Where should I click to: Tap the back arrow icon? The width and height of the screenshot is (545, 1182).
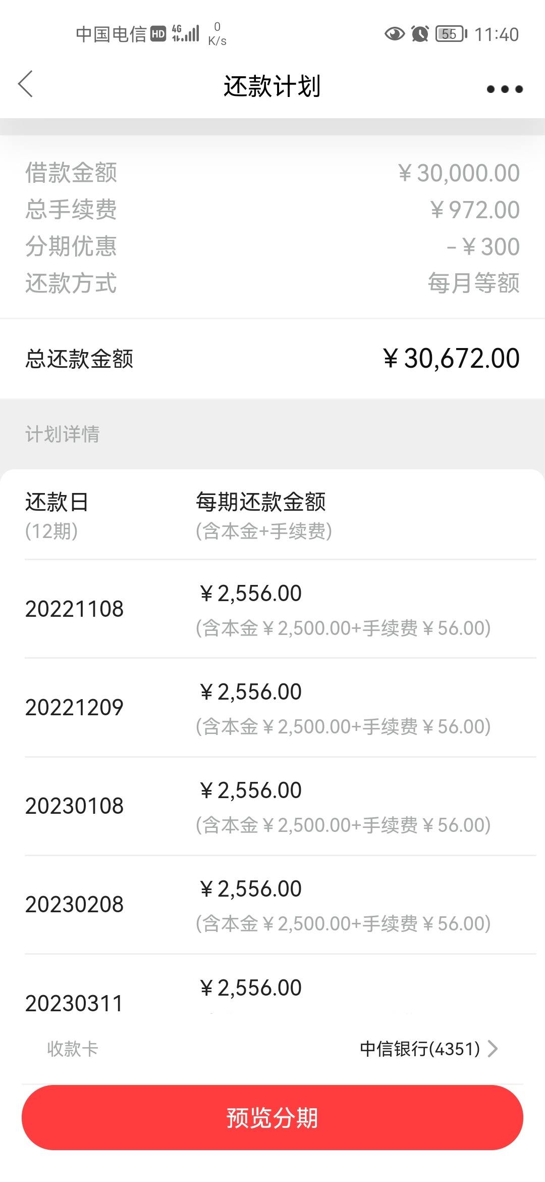[x=25, y=84]
